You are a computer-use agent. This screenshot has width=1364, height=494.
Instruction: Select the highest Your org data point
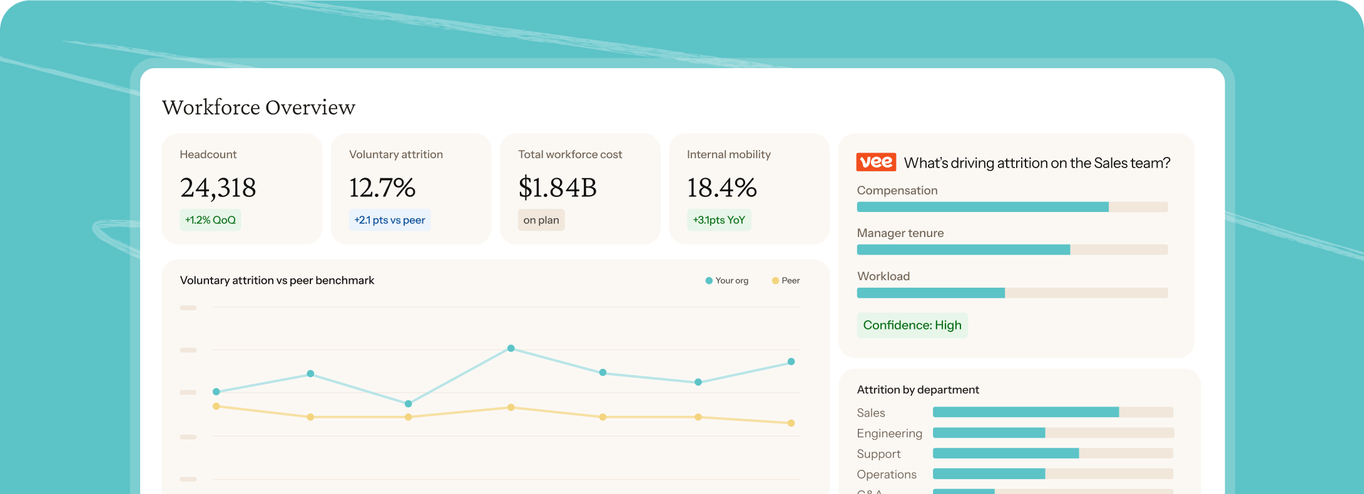pyautogui.click(x=511, y=348)
